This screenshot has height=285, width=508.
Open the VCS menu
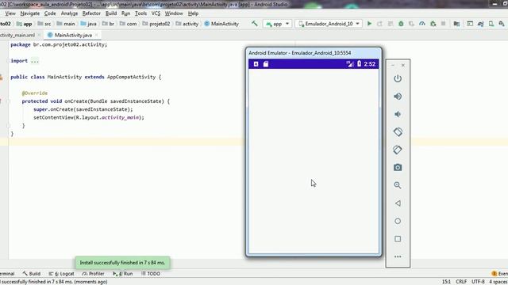[x=156, y=13]
